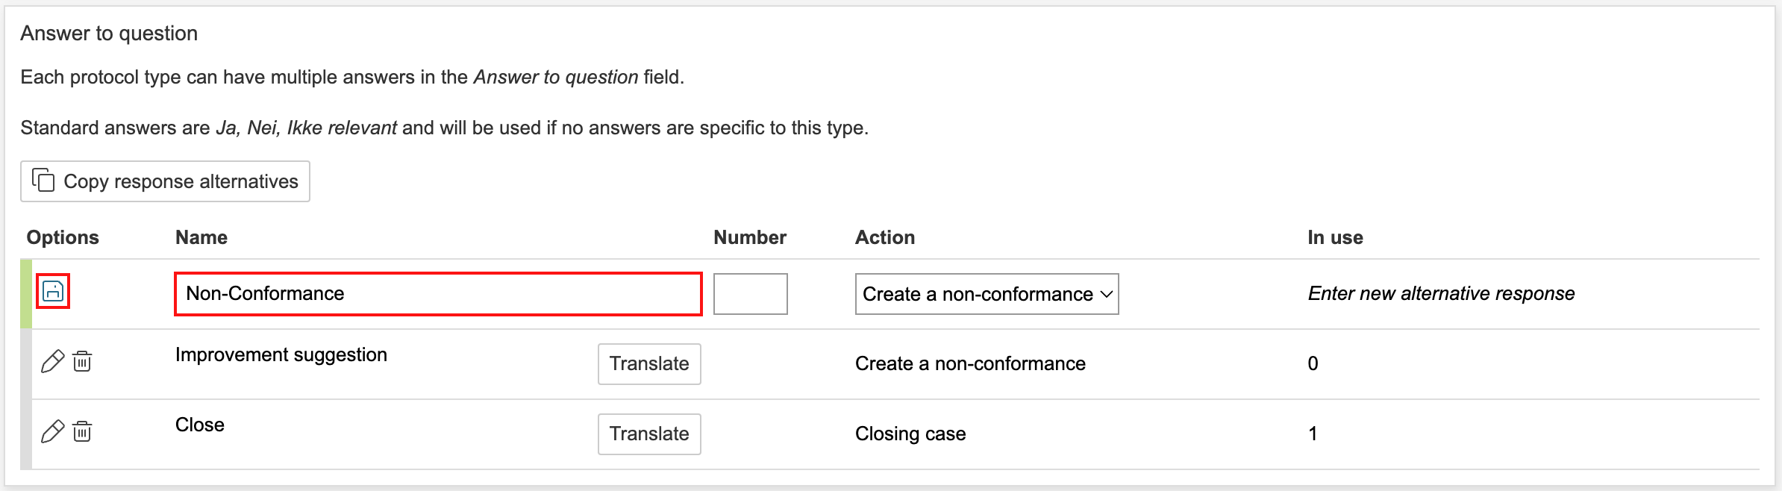Click the Action column header

(x=884, y=237)
